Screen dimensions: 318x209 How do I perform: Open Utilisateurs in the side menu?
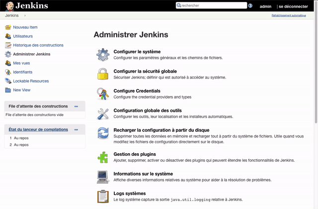23,36
